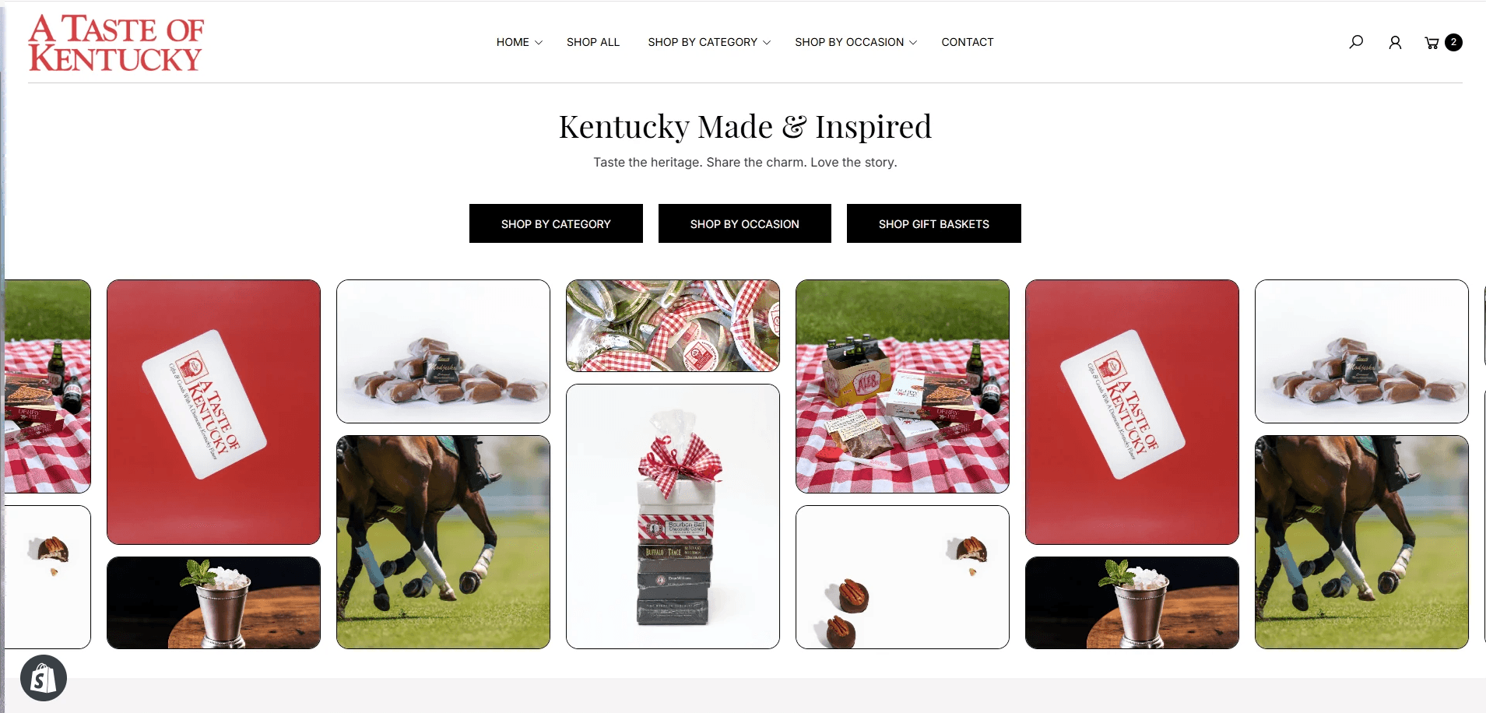The height and width of the screenshot is (713, 1486).
Task: Expand the Home dropdown chevron
Action: click(x=539, y=42)
